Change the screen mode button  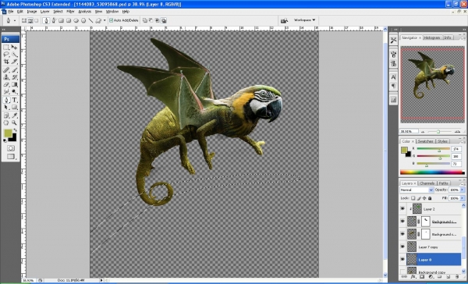pyautogui.click(x=11, y=157)
